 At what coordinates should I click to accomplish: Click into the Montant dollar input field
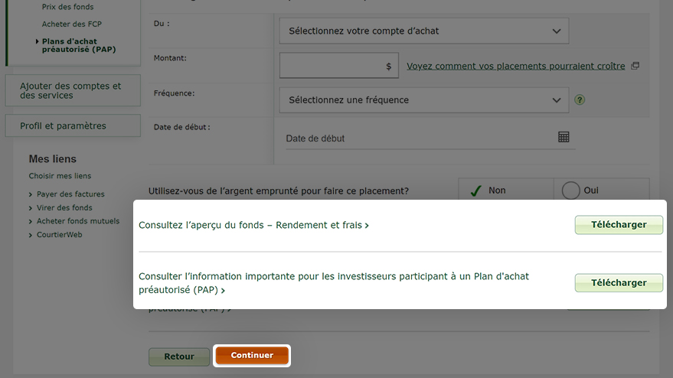click(339, 66)
